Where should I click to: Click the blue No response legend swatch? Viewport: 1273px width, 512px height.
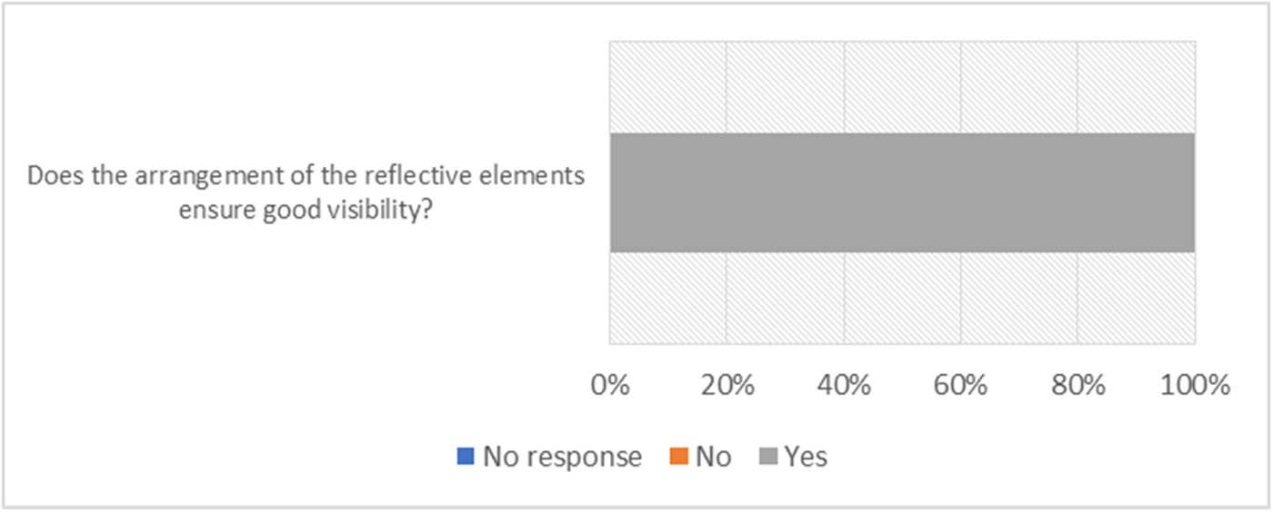(x=465, y=457)
